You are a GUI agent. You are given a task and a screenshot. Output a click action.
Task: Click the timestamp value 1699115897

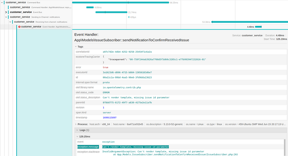109,118
